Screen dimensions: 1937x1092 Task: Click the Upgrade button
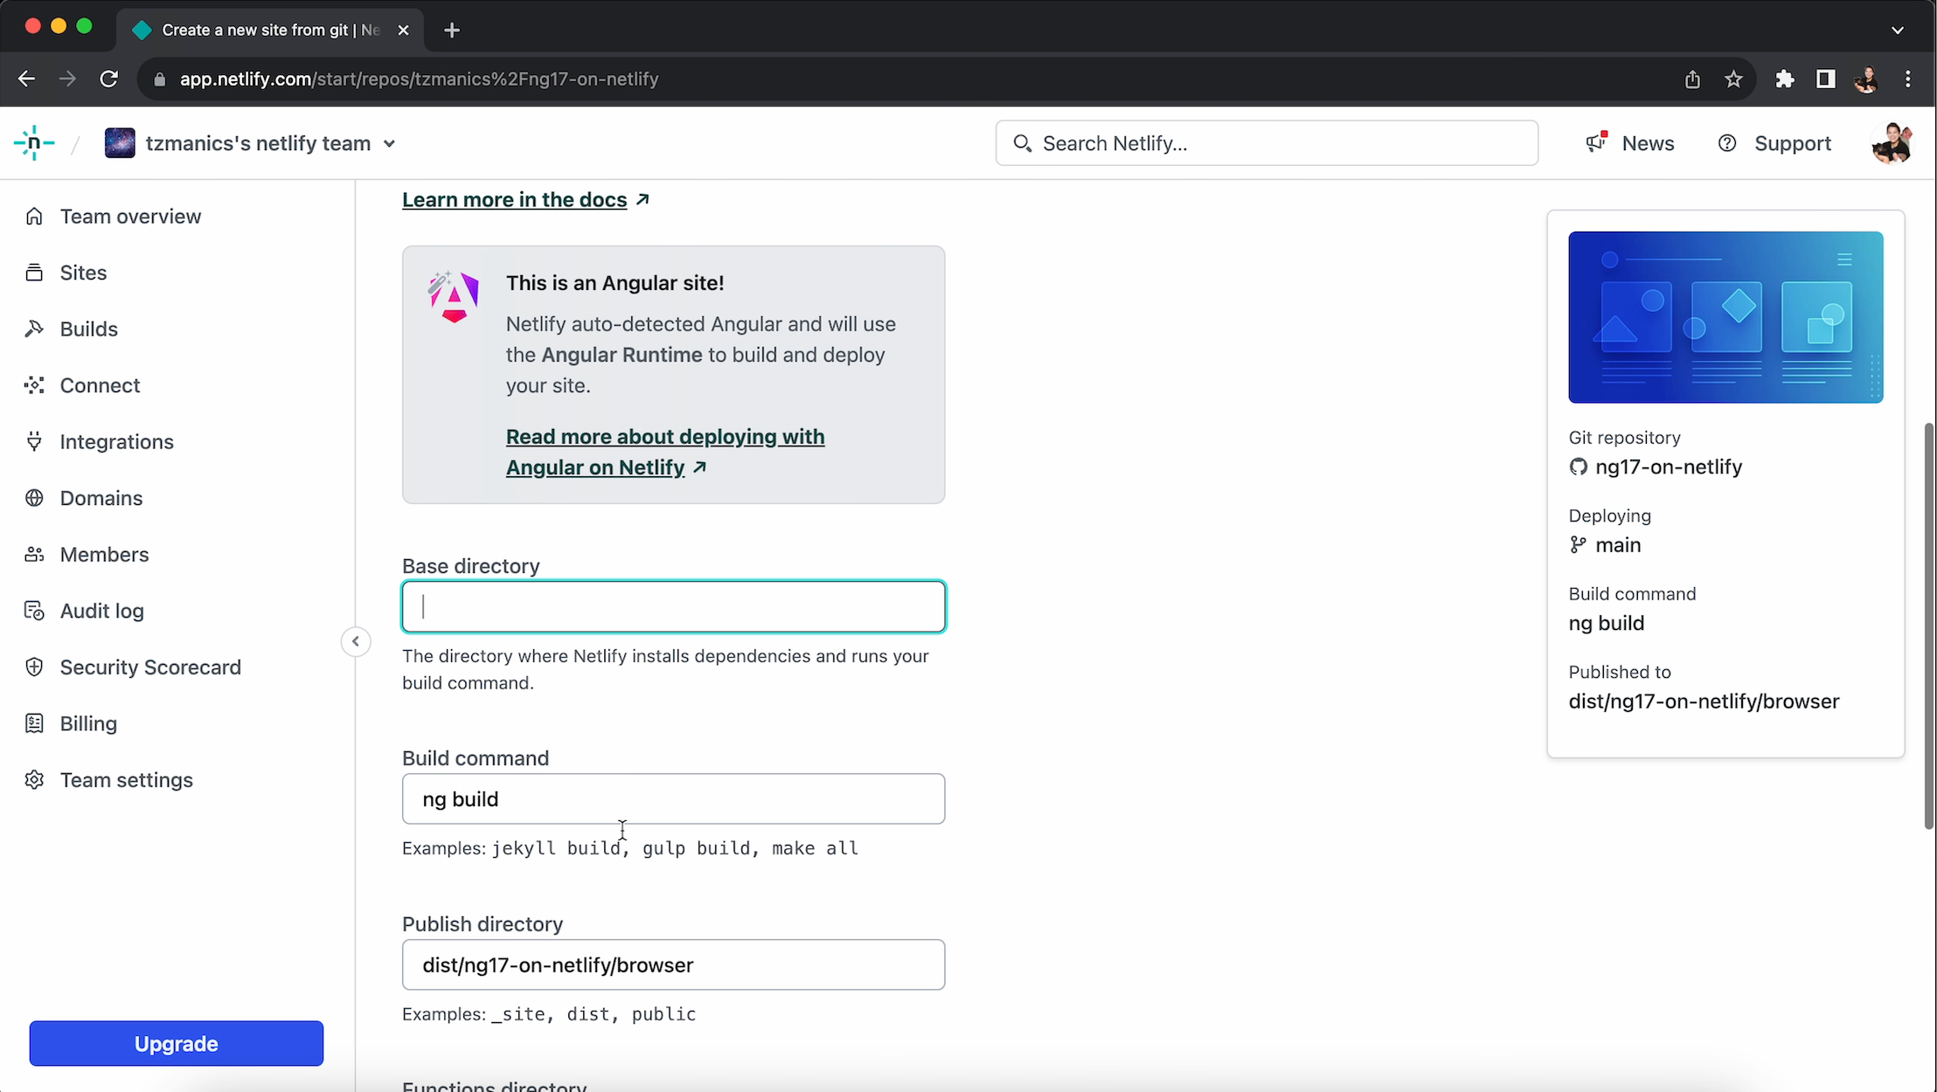(176, 1044)
